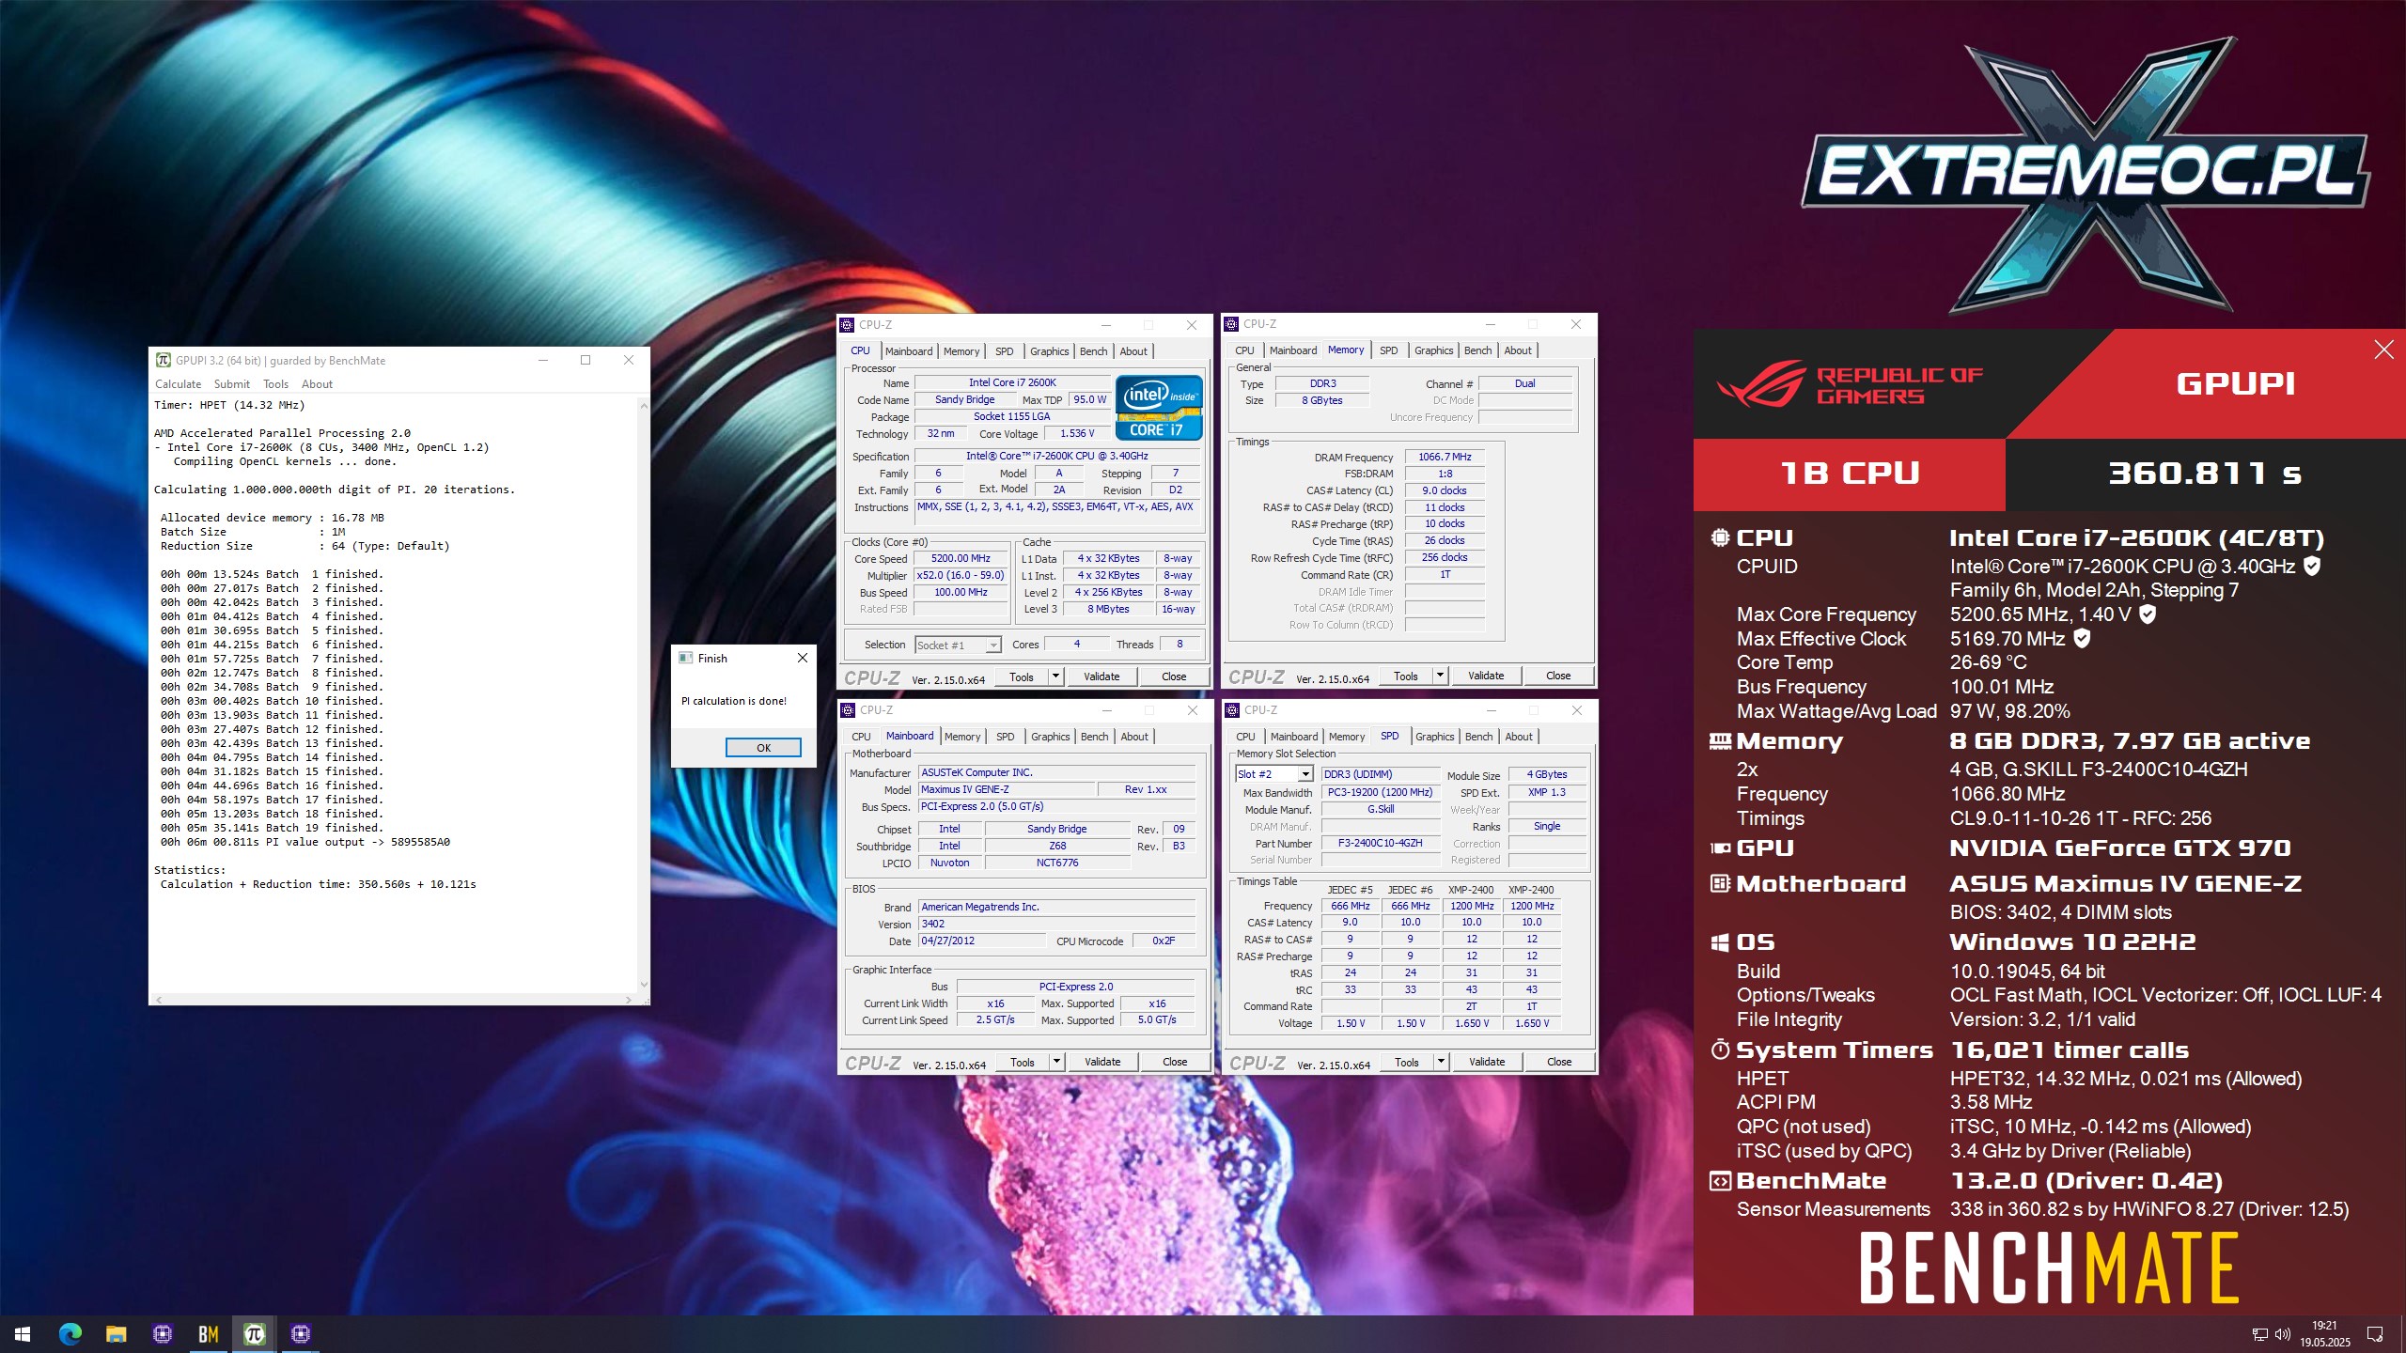Click the Part Number F3-2400C10-4GZH field
The width and height of the screenshot is (2406, 1353).
[1380, 843]
